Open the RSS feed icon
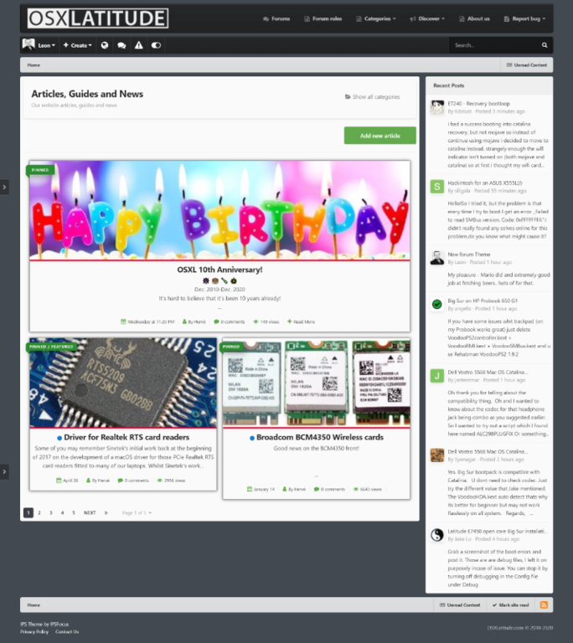Viewport: 573px width, 643px height. click(x=544, y=604)
